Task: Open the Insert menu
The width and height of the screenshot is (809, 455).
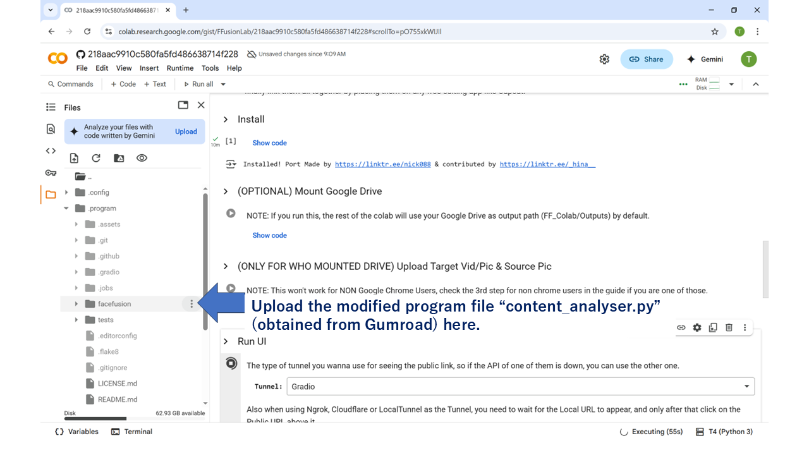Action: pos(149,68)
